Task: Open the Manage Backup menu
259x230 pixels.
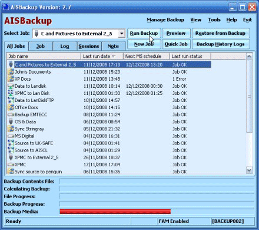Action: [x=165, y=20]
